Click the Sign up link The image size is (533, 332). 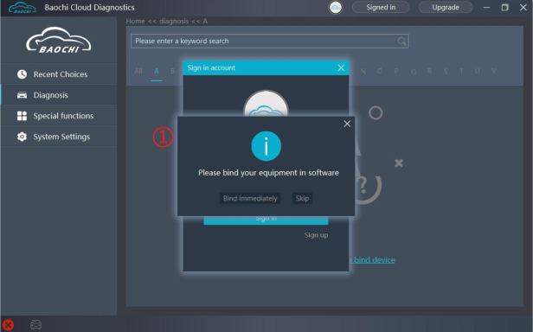[316, 235]
